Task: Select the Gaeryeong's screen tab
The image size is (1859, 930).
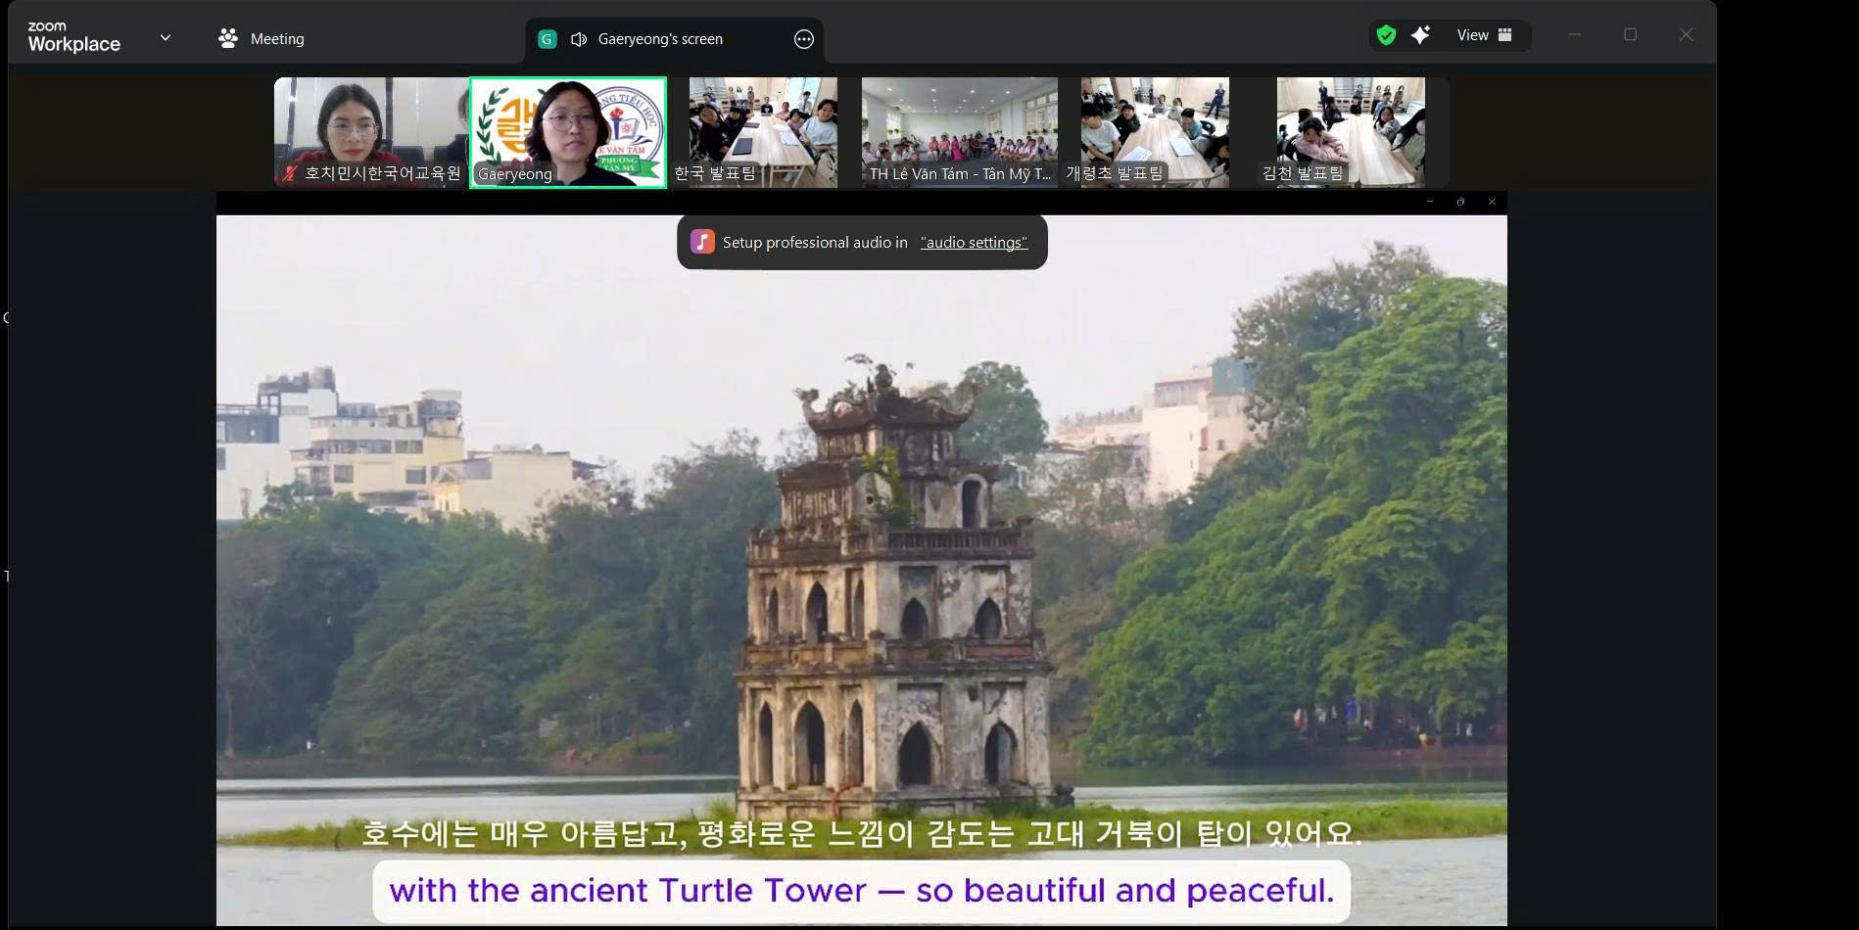Action: pyautogui.click(x=660, y=39)
